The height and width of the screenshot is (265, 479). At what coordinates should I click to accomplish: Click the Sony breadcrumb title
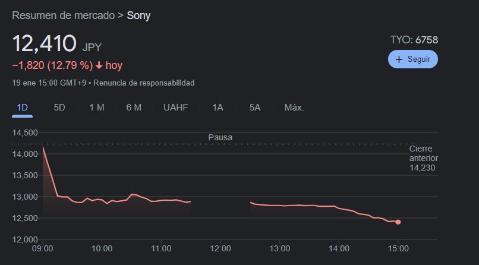(x=138, y=15)
